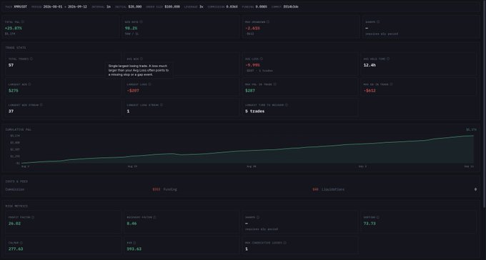Click info icon above the 593.63 value

pos(135,243)
